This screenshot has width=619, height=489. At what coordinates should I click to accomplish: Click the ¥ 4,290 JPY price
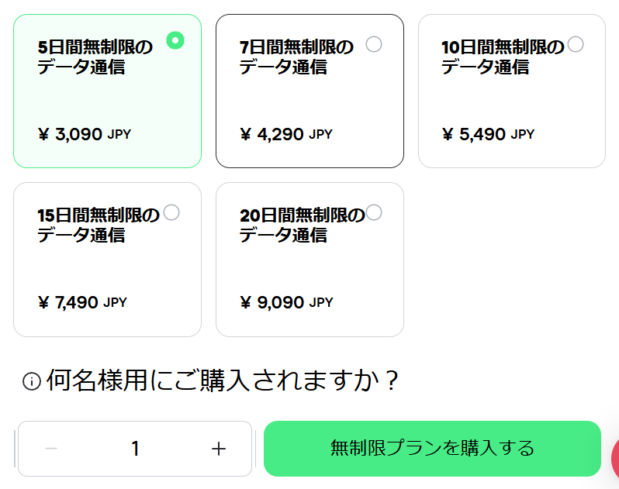[x=286, y=135]
